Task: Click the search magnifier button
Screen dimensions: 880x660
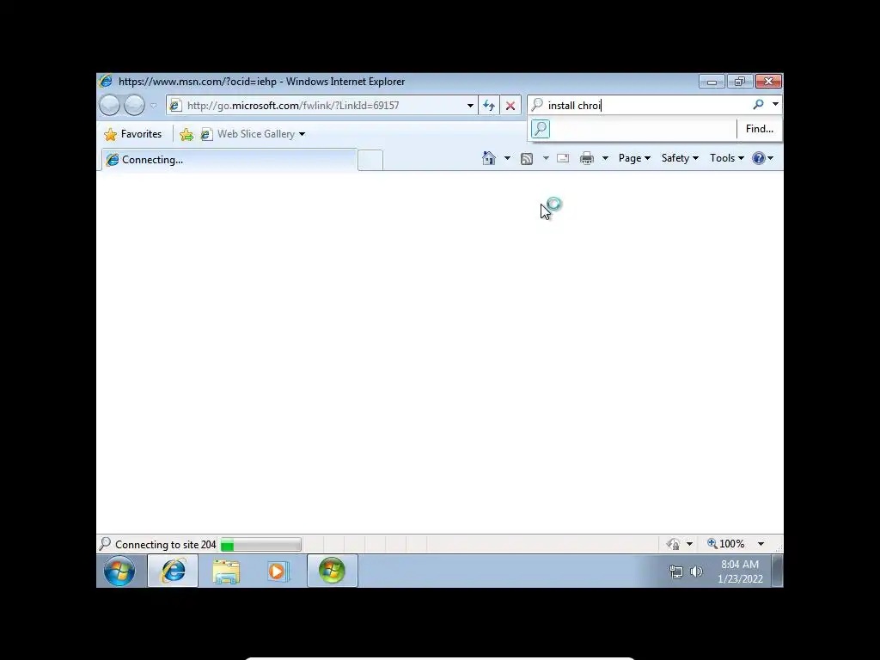Action: [758, 104]
